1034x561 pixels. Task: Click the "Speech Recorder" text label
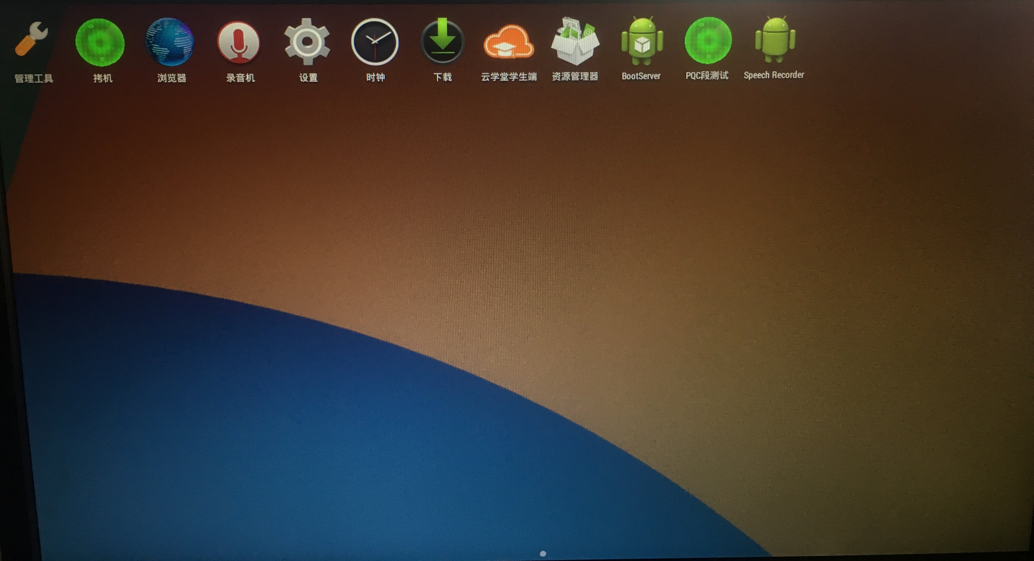tap(774, 75)
